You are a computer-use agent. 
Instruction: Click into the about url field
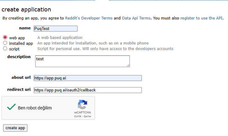87,78
